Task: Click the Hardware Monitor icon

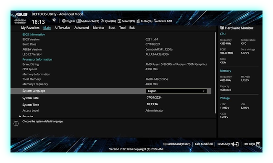Action: coord(222,28)
